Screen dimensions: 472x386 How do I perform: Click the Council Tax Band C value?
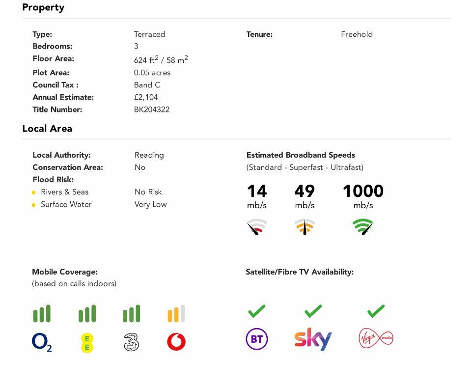(147, 85)
